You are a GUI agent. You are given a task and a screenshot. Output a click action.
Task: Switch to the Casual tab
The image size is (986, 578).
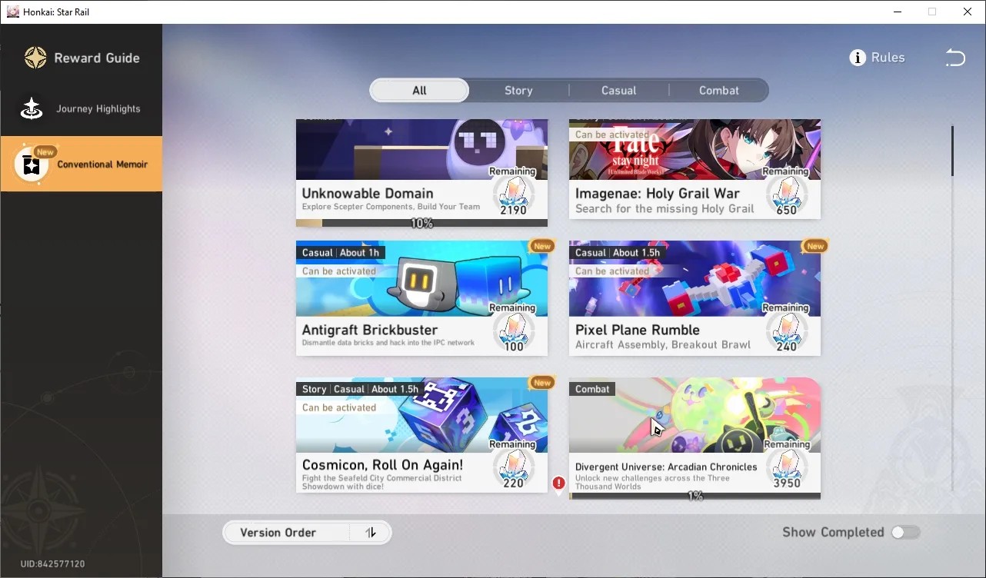coord(618,91)
